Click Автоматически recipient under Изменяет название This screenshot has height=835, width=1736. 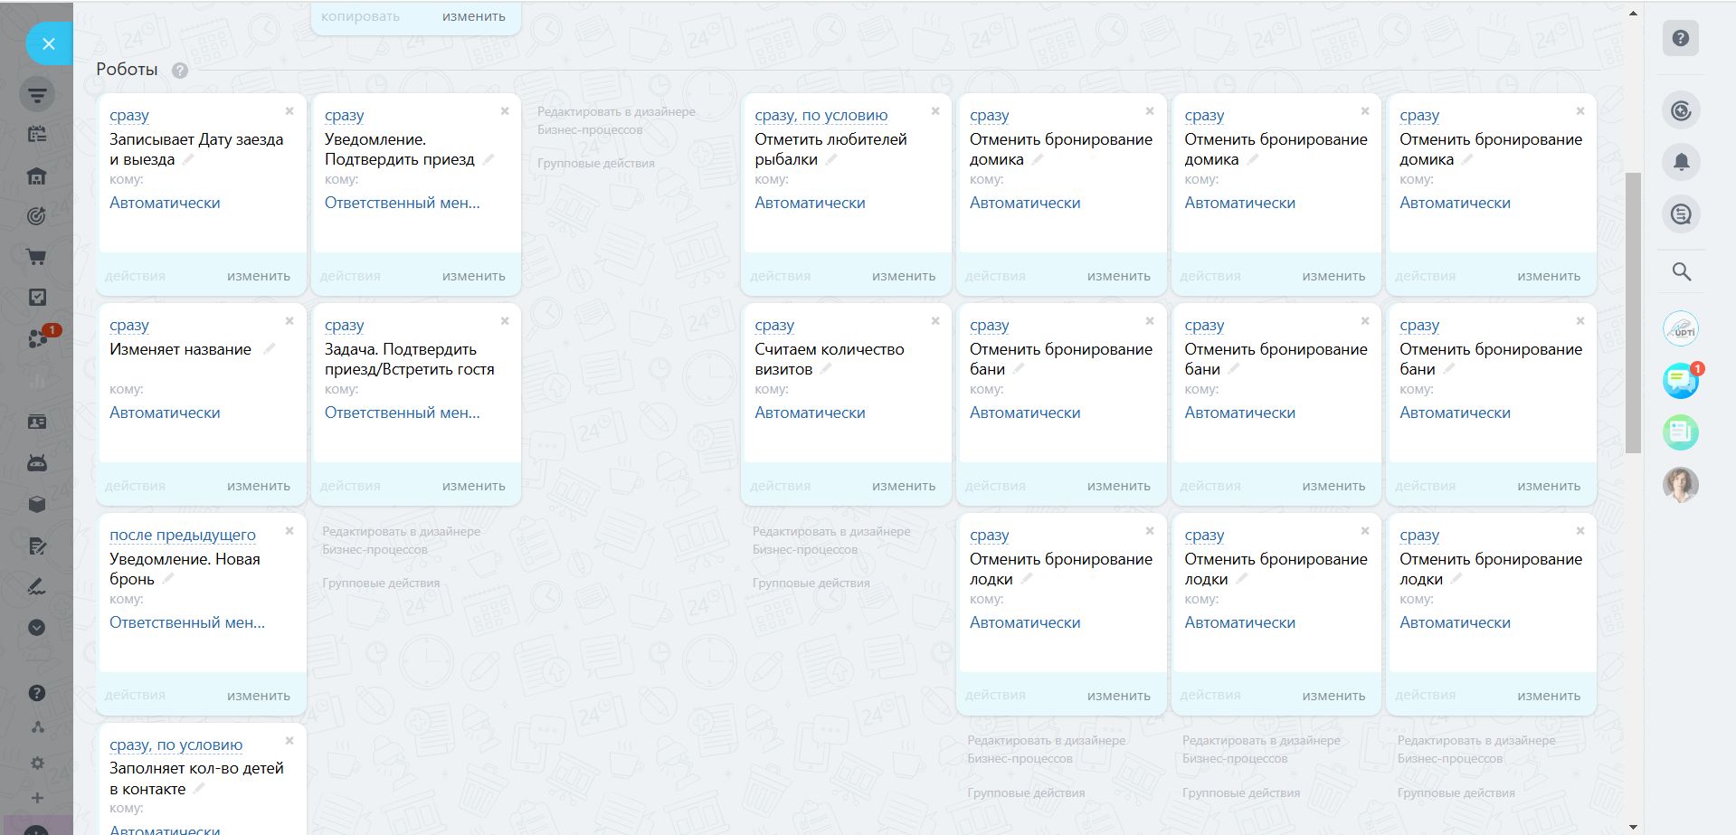click(165, 413)
